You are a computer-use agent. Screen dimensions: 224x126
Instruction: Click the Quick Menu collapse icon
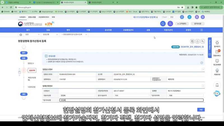[x=210, y=54]
